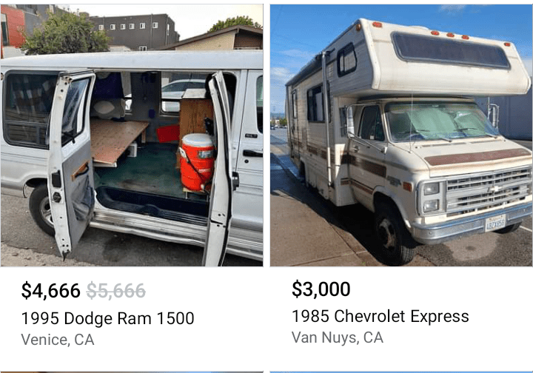Click the Van Nuys, CA location text
533x373 pixels.
(338, 337)
